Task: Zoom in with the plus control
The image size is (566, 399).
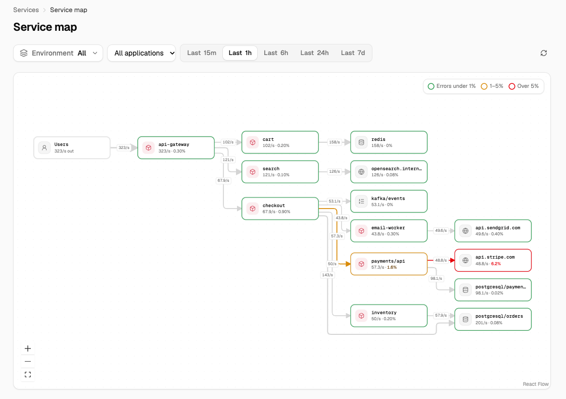Action: coord(28,348)
